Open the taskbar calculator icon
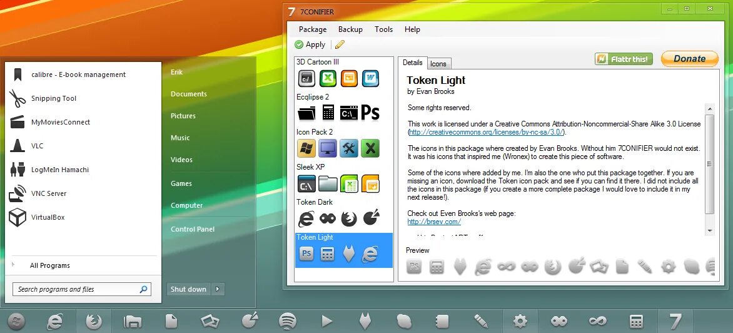Viewport: 733px width, 333px height. 636,321
